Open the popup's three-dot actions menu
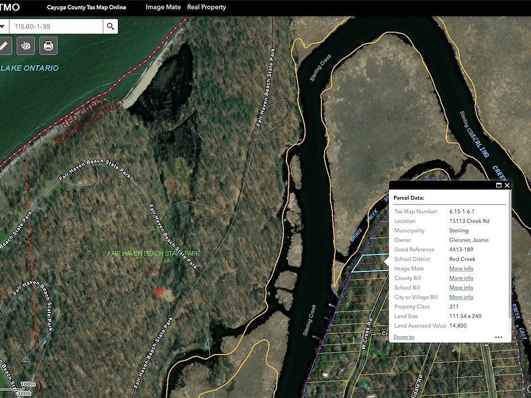Screen dimensions: 531x398 point(498,337)
